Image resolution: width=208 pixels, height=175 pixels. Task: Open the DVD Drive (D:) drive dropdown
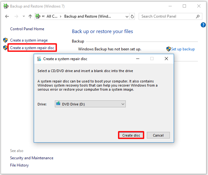90,104
